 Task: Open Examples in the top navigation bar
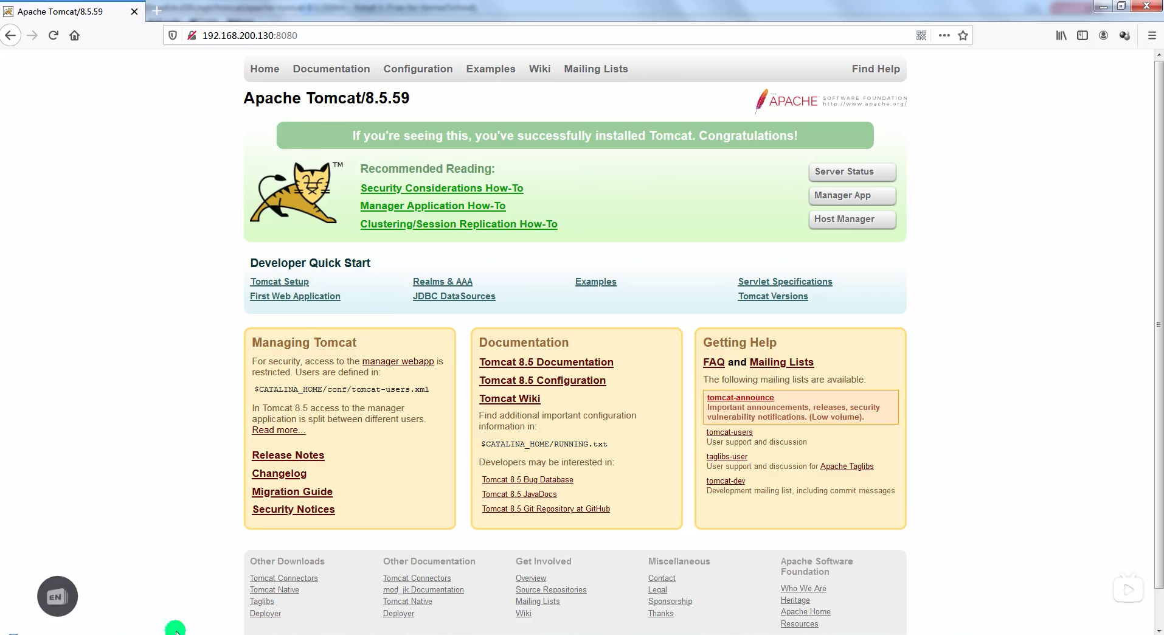[491, 69]
